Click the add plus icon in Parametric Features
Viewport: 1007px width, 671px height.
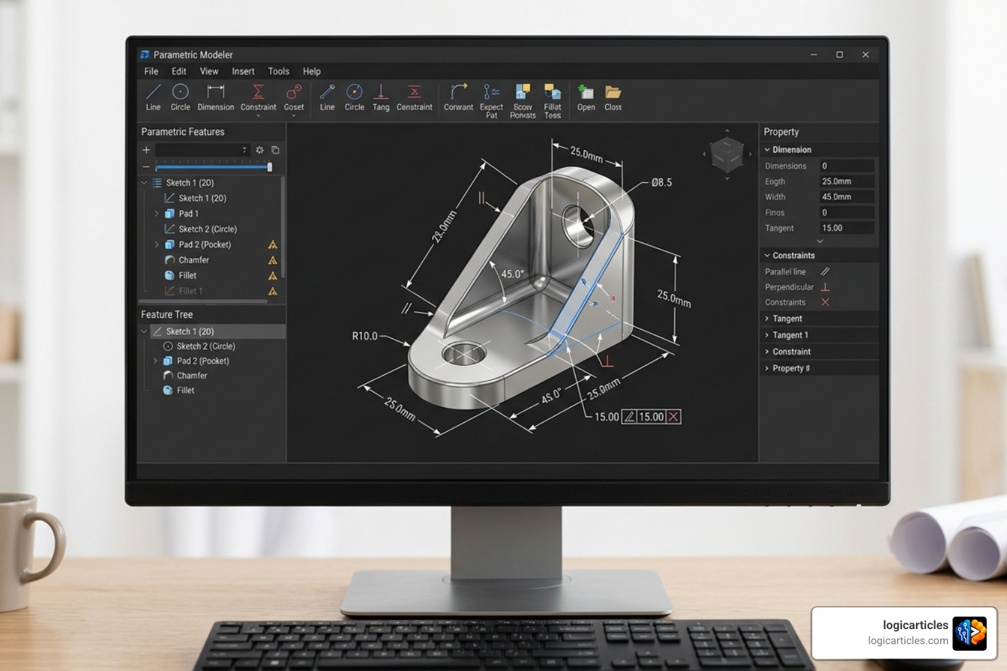tap(146, 150)
